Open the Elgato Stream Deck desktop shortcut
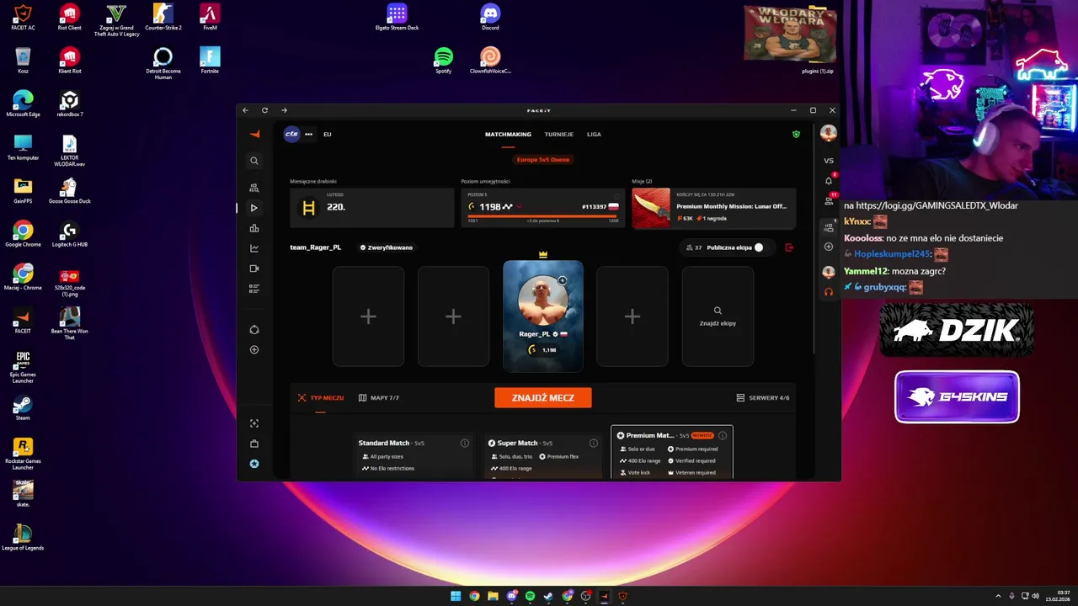 click(397, 17)
